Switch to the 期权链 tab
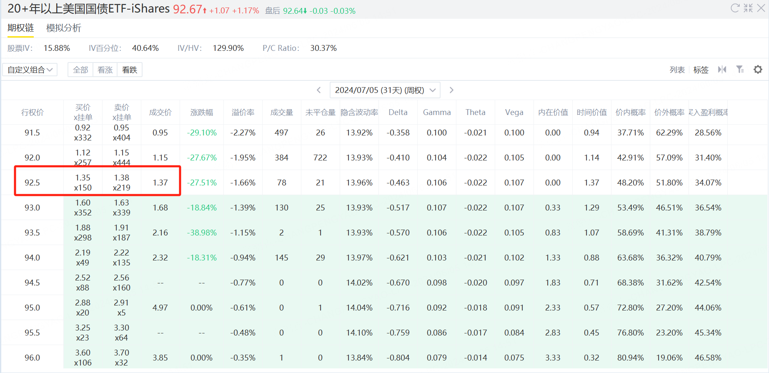The width and height of the screenshot is (769, 373). [x=20, y=28]
